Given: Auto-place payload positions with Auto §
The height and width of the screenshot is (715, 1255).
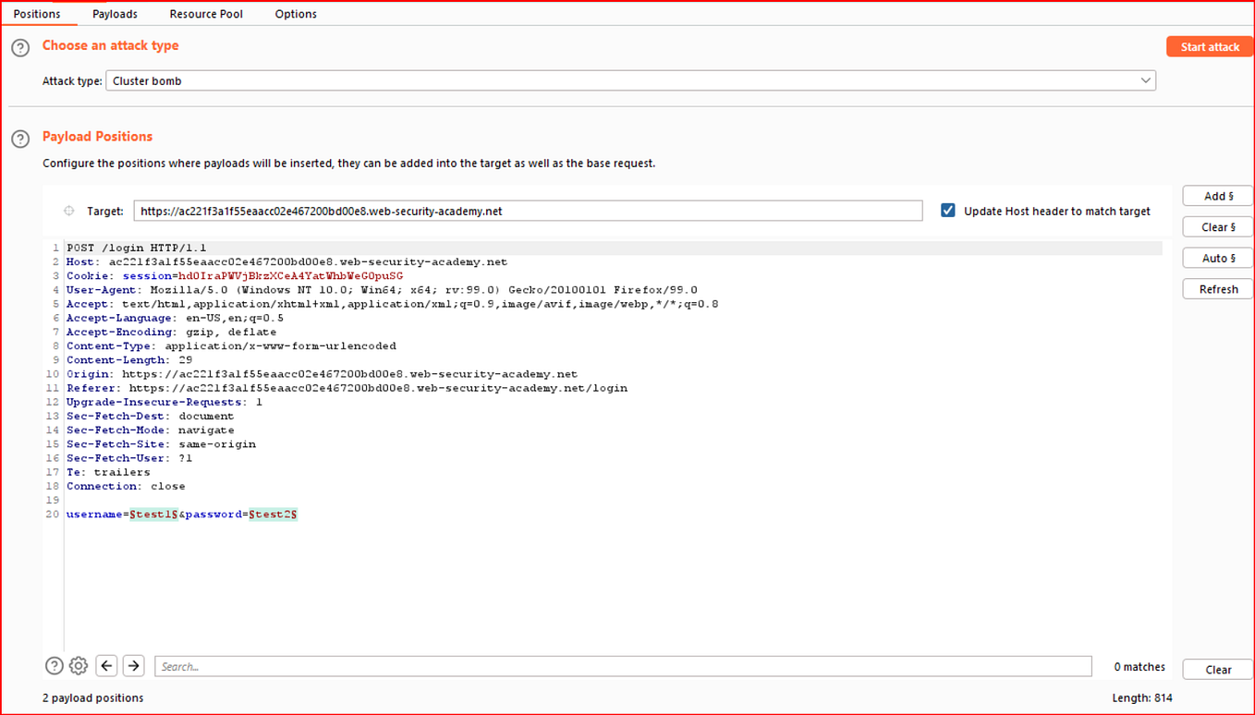Looking at the screenshot, I should tap(1216, 258).
